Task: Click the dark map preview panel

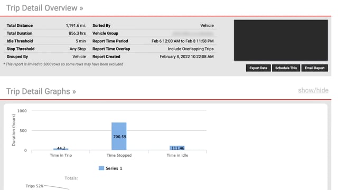Action: click(x=281, y=40)
